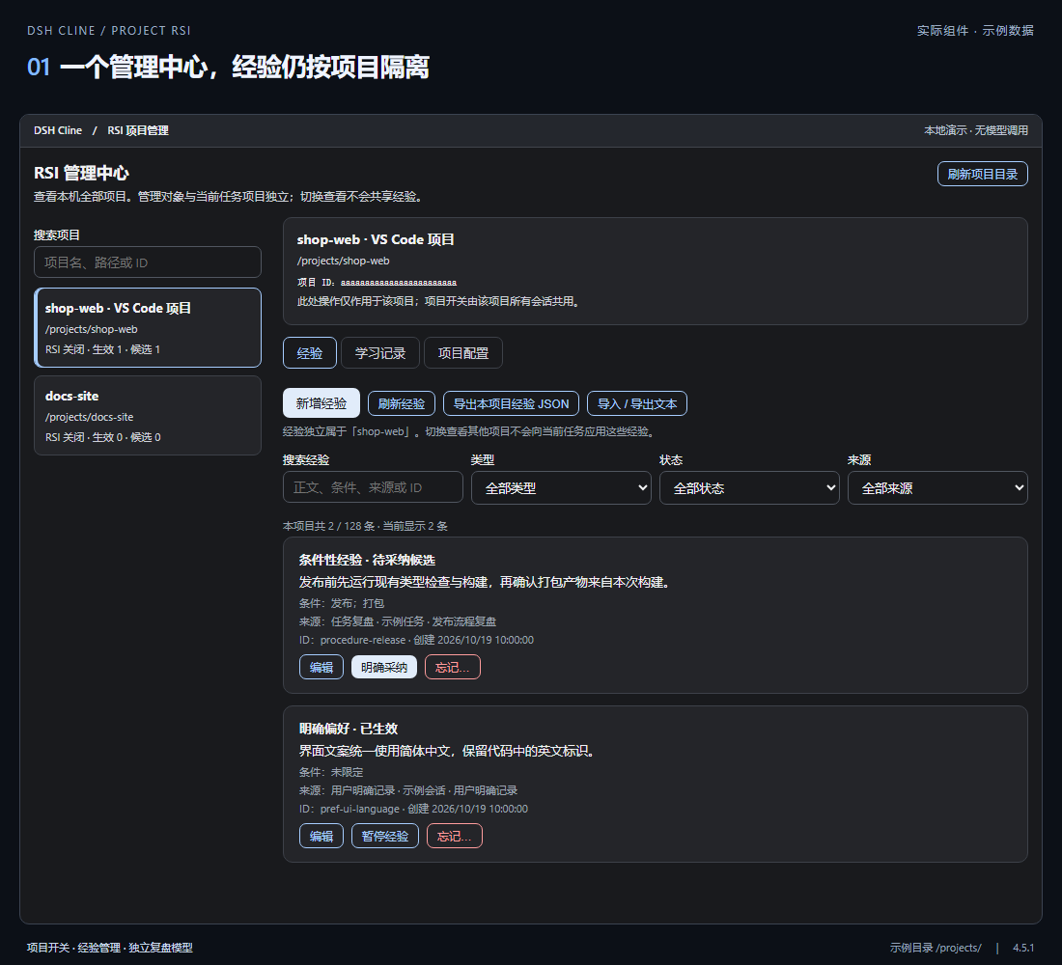Click the 新增经验 button
The width and height of the screenshot is (1062, 965).
coord(321,403)
